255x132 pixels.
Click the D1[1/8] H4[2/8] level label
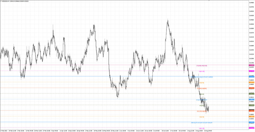click(202, 111)
